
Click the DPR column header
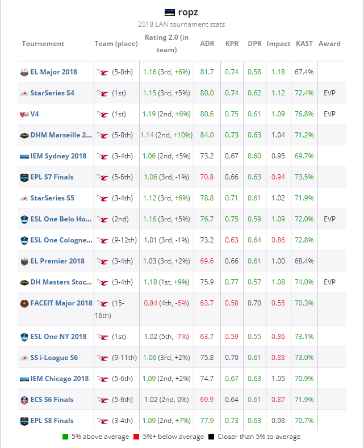pos(254,44)
